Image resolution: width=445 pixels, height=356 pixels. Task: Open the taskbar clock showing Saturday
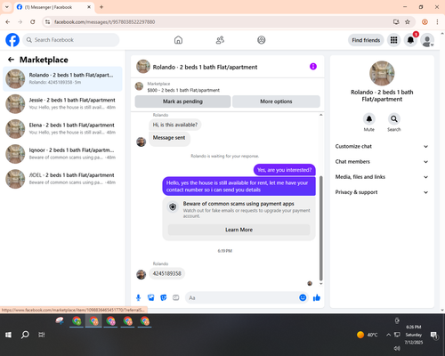tap(414, 335)
